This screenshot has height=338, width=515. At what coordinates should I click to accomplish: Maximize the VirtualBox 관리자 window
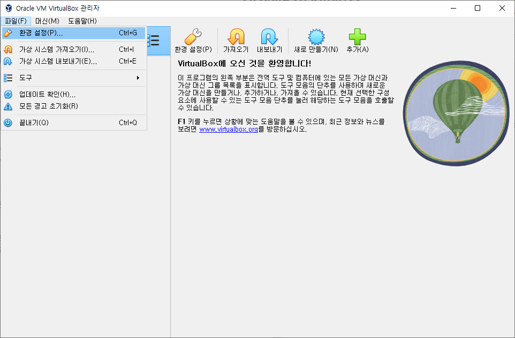point(478,8)
